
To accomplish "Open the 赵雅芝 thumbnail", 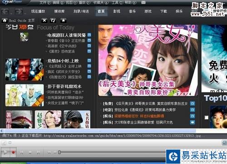I will pyautogui.click(x=48, y=119).
